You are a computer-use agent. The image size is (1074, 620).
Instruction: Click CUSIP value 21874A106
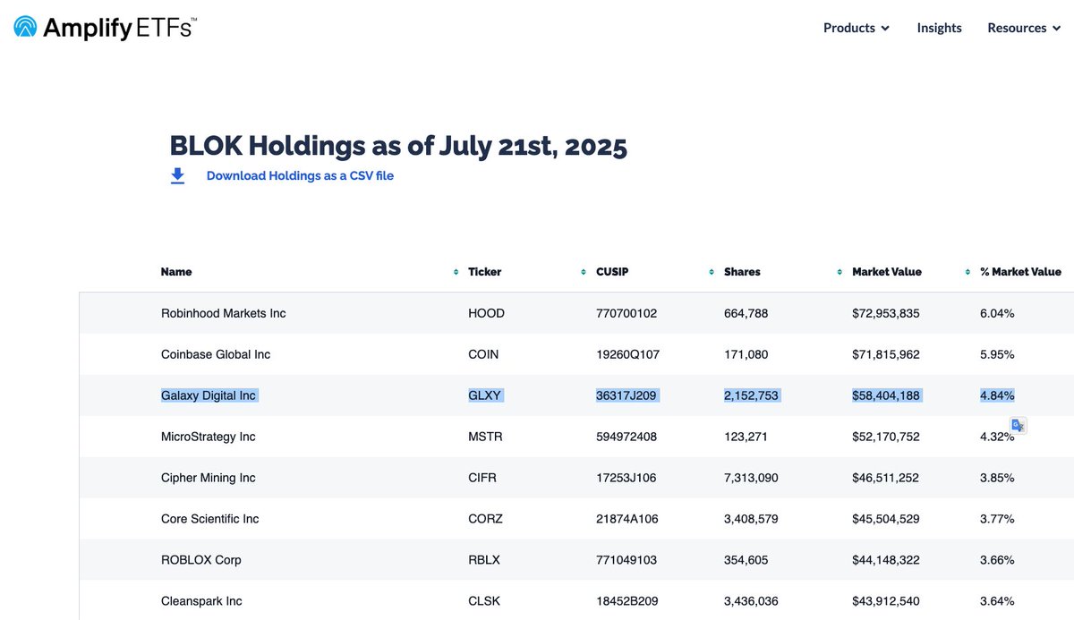626,519
